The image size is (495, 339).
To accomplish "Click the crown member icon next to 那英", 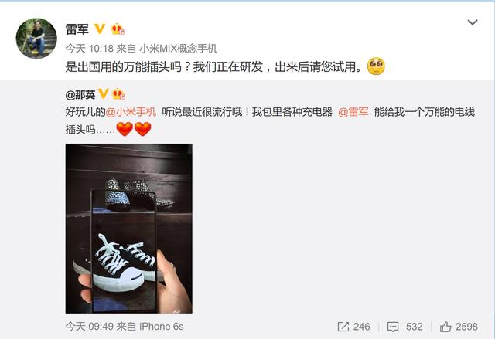I will pos(118,93).
